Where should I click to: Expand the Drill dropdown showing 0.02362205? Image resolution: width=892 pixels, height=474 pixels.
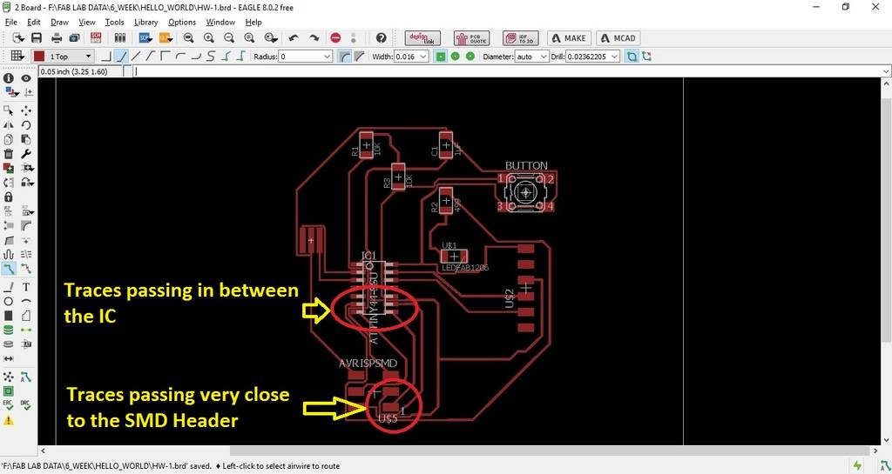tap(614, 57)
